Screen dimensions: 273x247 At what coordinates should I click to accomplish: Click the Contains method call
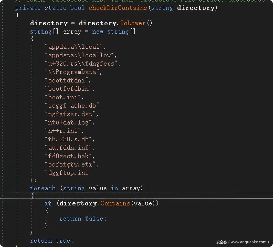tap(115, 203)
